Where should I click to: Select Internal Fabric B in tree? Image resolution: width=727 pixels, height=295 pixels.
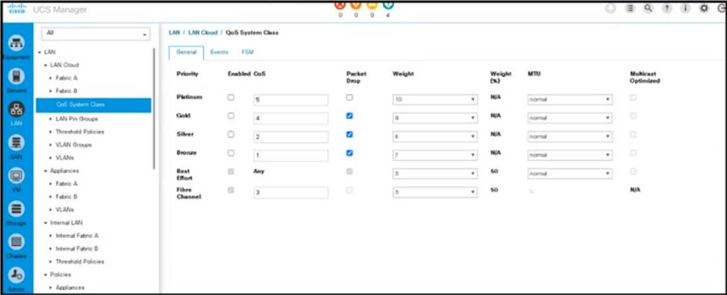(x=77, y=248)
